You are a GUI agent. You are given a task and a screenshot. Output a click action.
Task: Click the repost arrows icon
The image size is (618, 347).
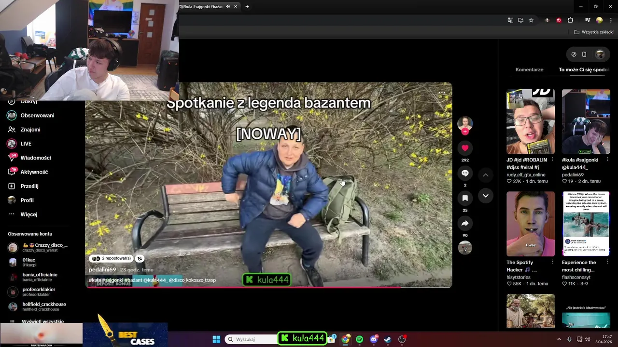(x=140, y=259)
